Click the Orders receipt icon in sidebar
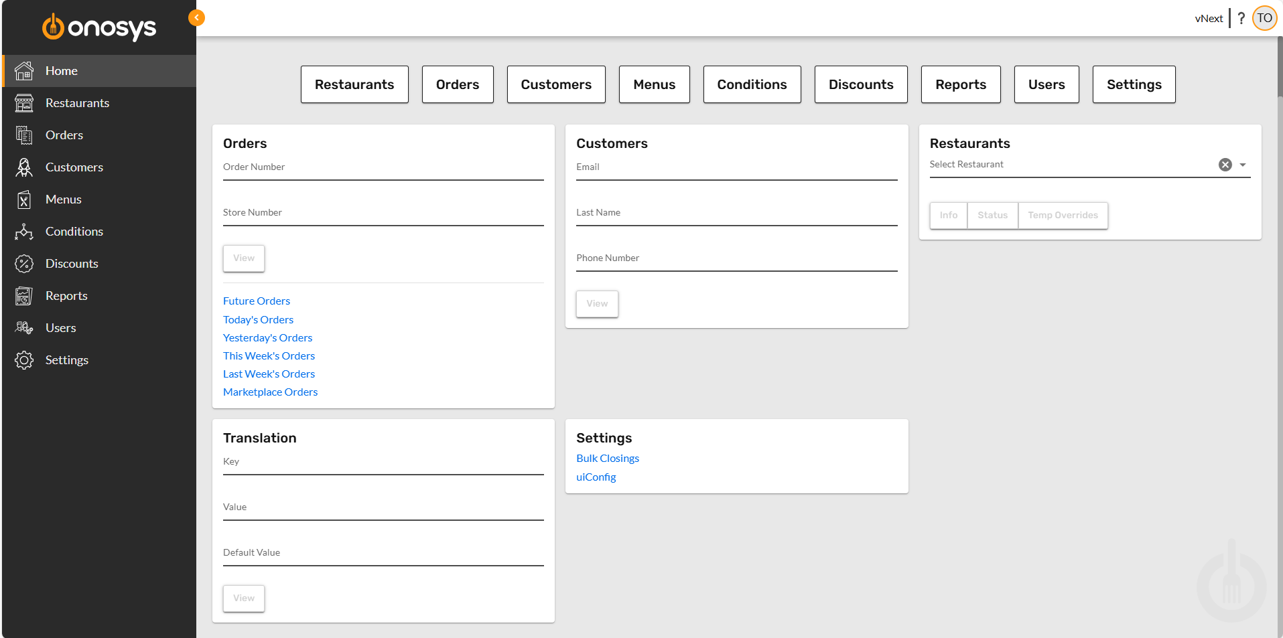 coord(24,135)
